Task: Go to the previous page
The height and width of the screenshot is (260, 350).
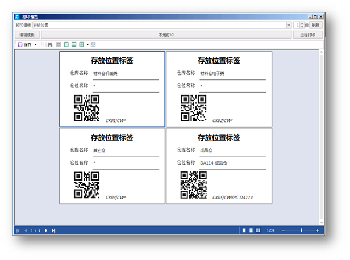Action: pyautogui.click(x=26, y=230)
